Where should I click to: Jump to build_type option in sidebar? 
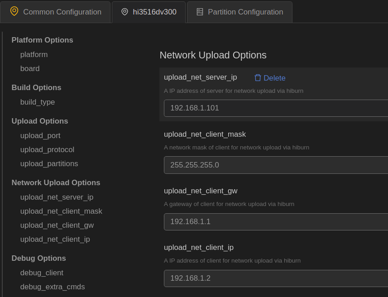(38, 102)
